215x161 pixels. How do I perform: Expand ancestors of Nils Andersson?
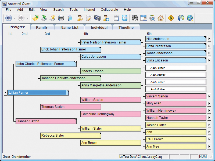[x=209, y=39]
